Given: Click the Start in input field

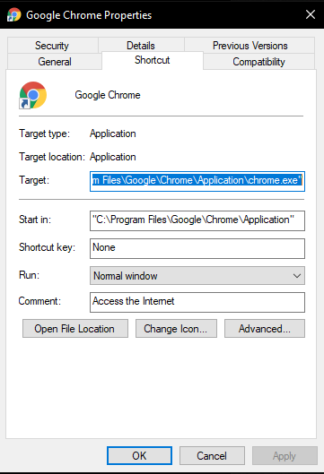Looking at the screenshot, I should (197, 220).
